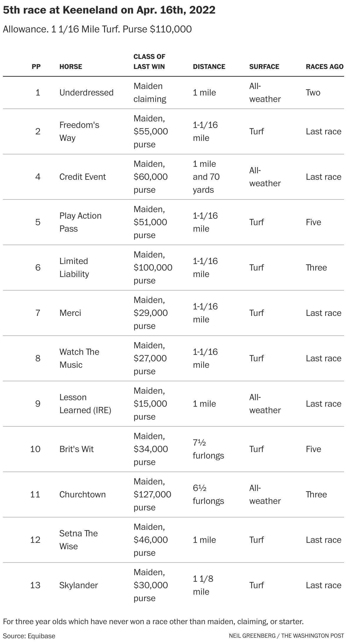347x643 pixels.
Task: Select the Merci horse name
Action: (70, 313)
